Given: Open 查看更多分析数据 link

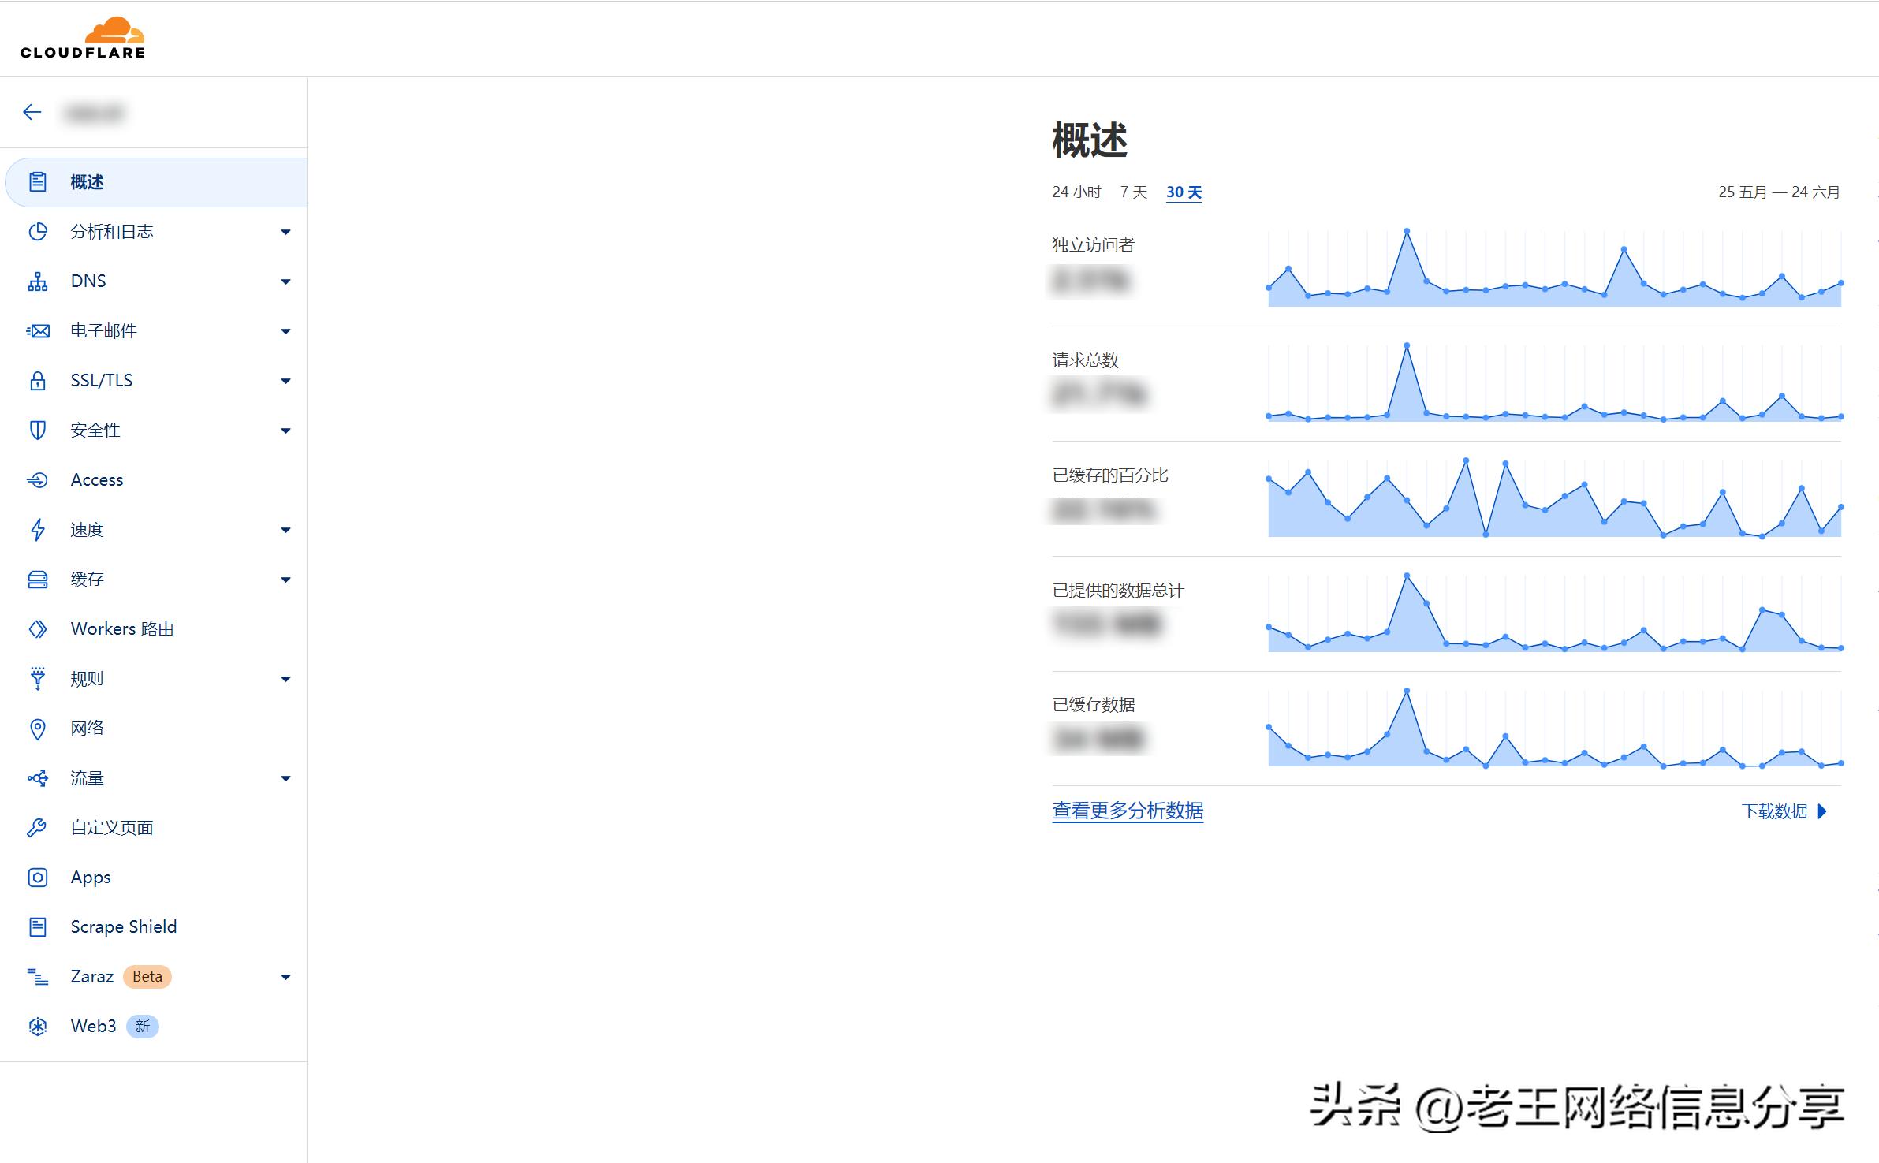Looking at the screenshot, I should pyautogui.click(x=1127, y=811).
